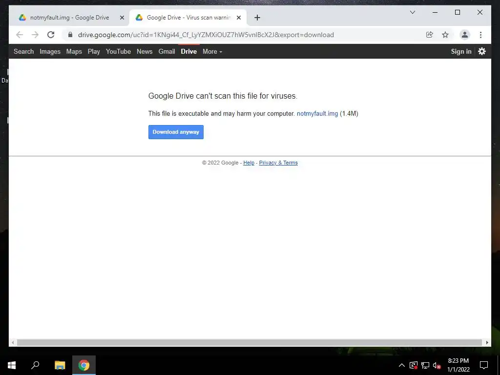Screen dimensions: 500x375
Task: Click horizontal scrollbar left arrow
Action: tap(13, 342)
